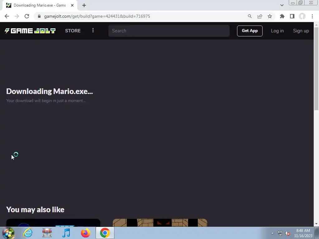Open the music player taskbar icon
Image resolution: width=319 pixels, height=239 pixels.
[x=66, y=233]
